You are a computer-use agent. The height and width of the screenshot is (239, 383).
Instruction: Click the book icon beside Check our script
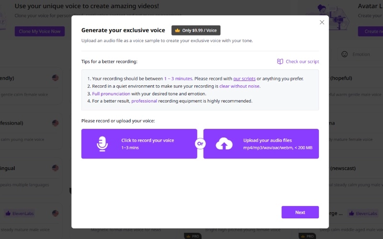coord(280,61)
